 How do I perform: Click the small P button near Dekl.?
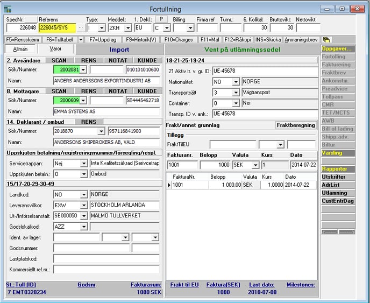(x=161, y=19)
